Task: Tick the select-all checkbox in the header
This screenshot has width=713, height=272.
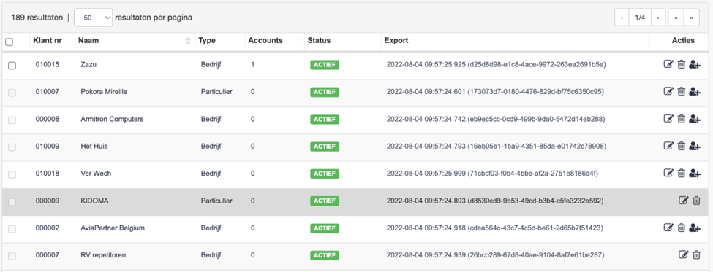Action: (9, 42)
